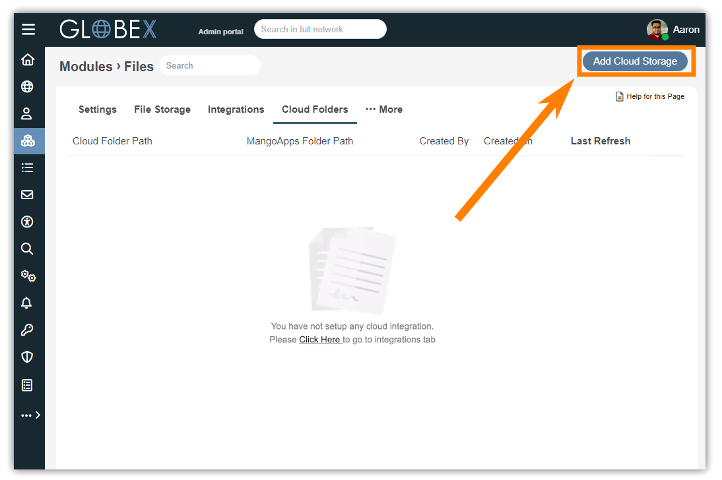Open the hamburger menu in header
The image size is (722, 480).
pos(28,30)
